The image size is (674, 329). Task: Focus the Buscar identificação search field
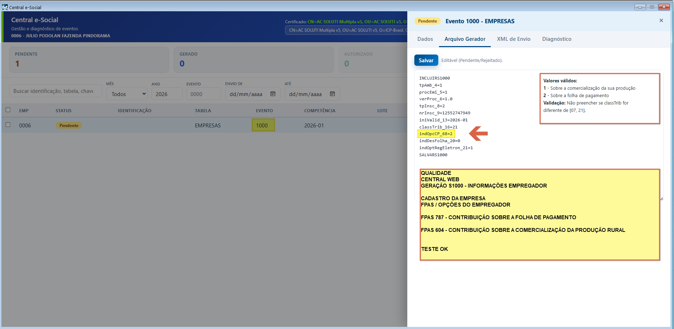[x=56, y=91]
